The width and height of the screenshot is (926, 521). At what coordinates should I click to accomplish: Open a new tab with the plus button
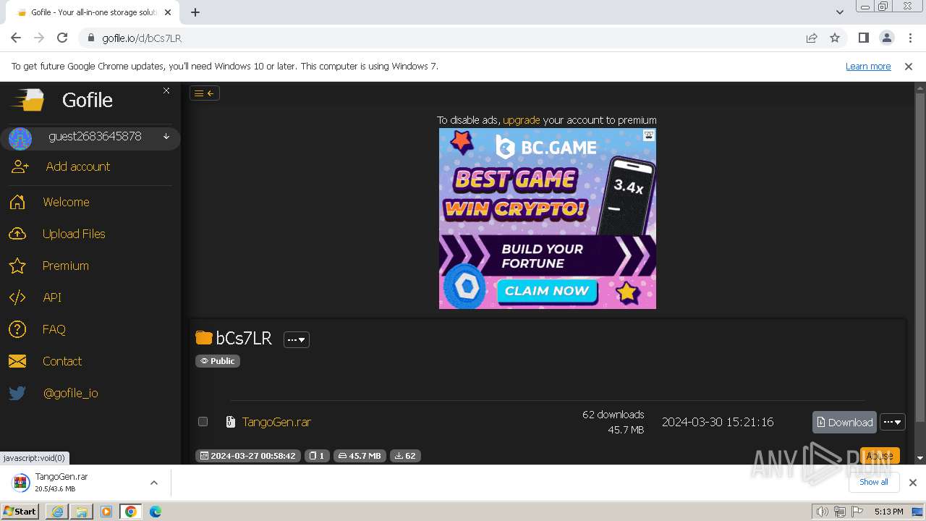[195, 12]
